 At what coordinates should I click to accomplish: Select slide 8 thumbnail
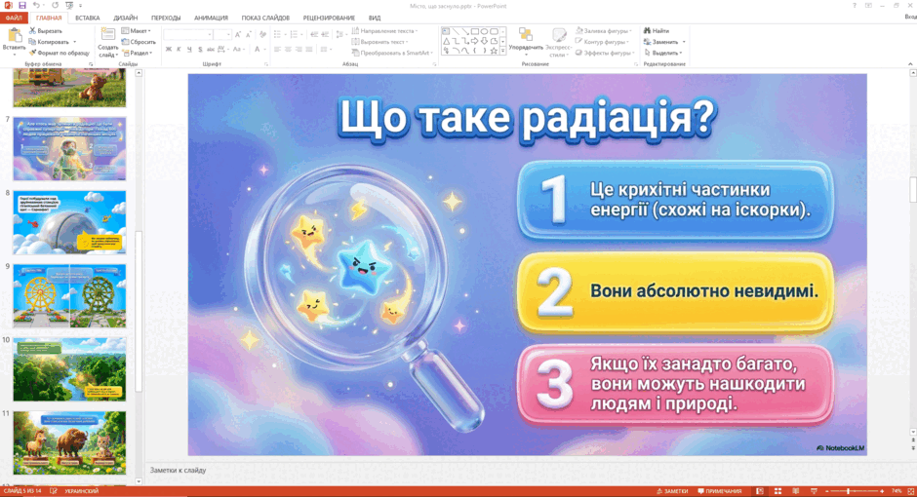pos(69,222)
